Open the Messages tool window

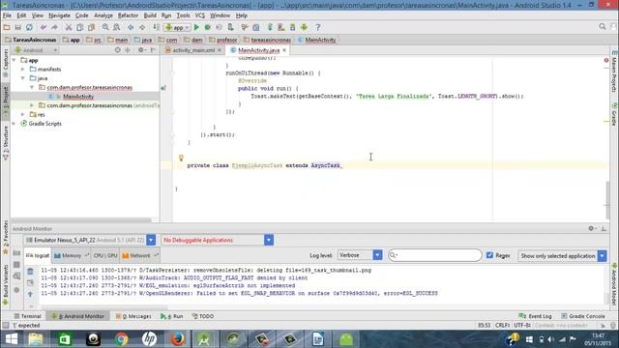click(x=133, y=316)
